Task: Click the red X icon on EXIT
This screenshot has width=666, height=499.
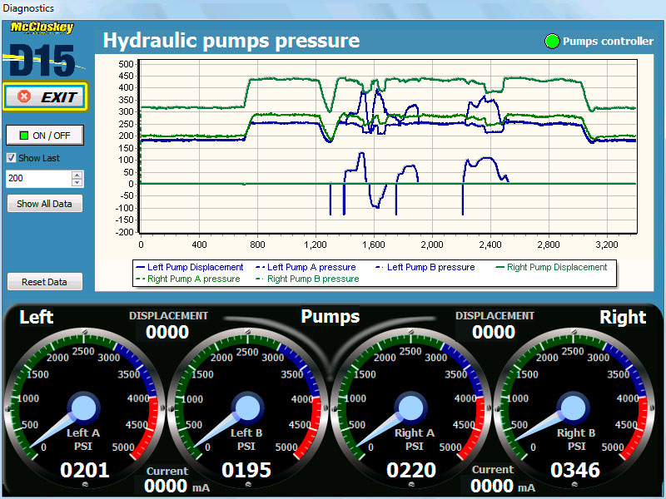Action: [x=24, y=96]
